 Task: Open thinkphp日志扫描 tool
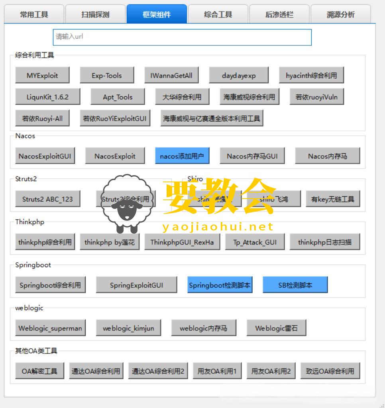click(x=325, y=242)
